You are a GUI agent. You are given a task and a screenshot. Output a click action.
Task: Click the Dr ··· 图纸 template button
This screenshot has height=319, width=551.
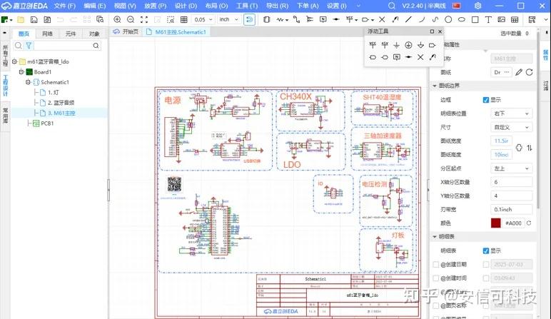(x=502, y=72)
